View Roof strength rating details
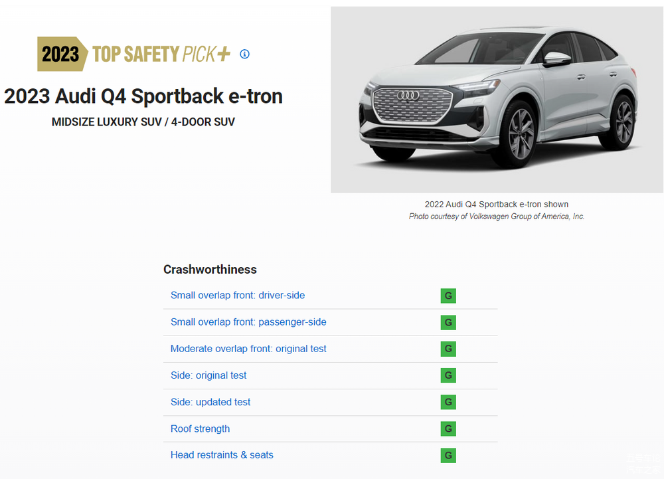 coord(200,429)
